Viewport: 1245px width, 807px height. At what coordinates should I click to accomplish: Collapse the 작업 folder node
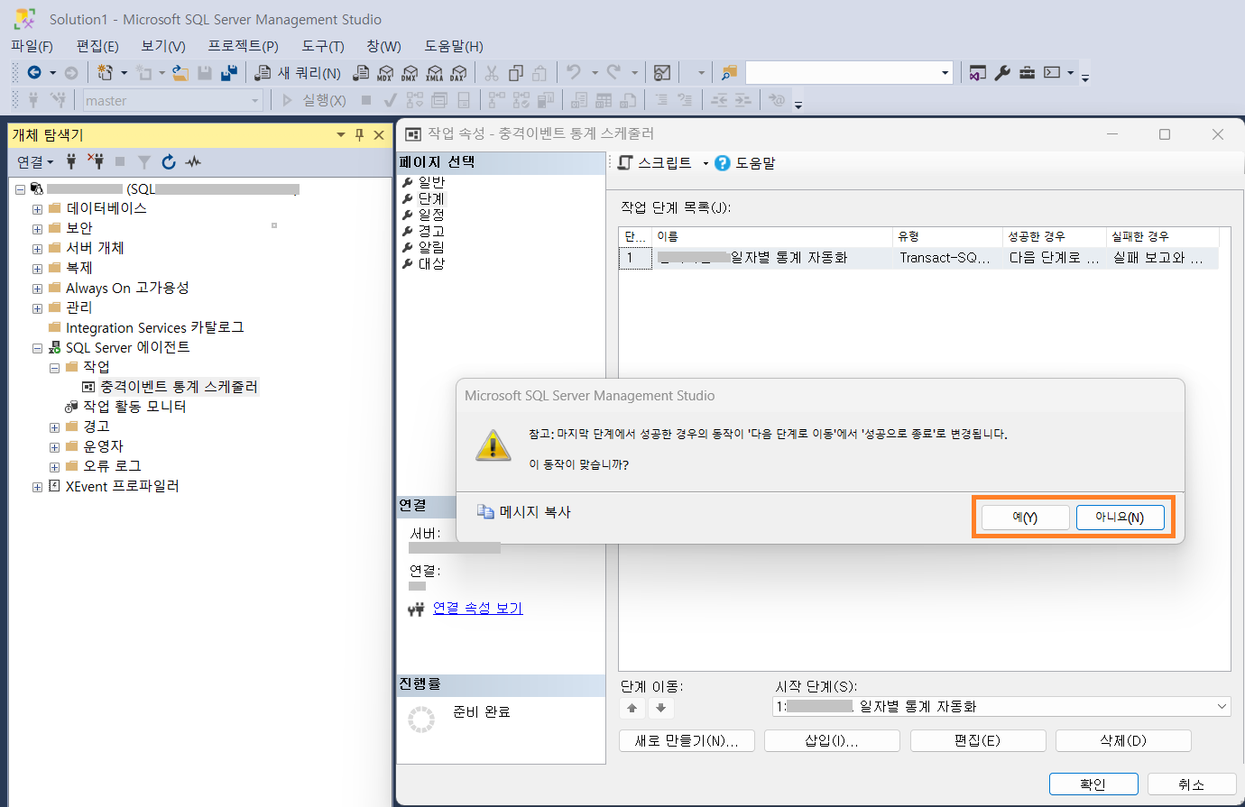54,368
